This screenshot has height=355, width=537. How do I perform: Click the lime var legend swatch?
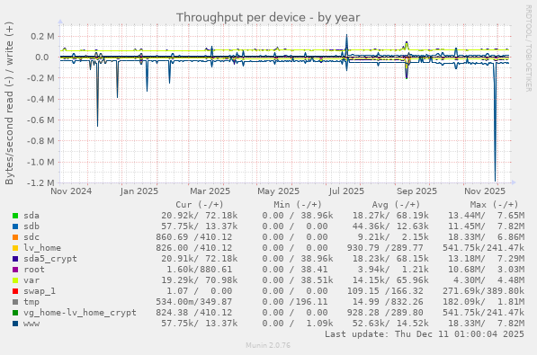[15, 280]
